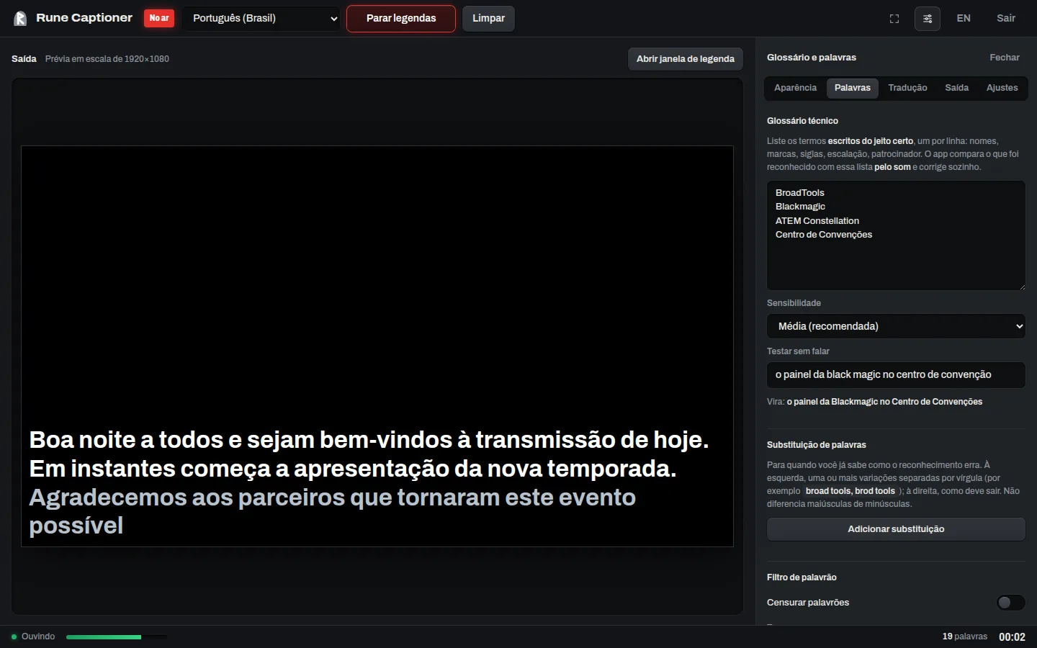The width and height of the screenshot is (1037, 648).
Task: Click the "Substituição de palavras" heading
Action: coord(817,445)
